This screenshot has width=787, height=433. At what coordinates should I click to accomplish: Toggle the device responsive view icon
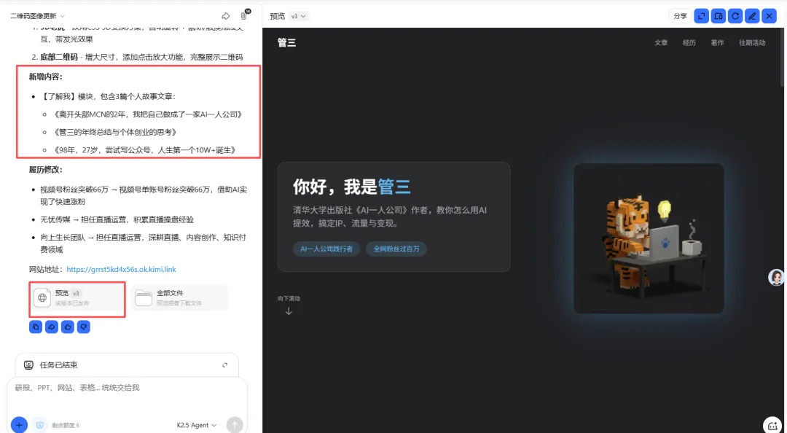(719, 16)
